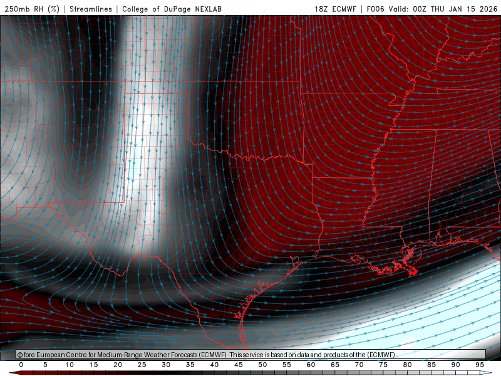Screen dimensions: 501x376
Task: Click the 'F006' forecast hour label
Action: tap(375, 9)
